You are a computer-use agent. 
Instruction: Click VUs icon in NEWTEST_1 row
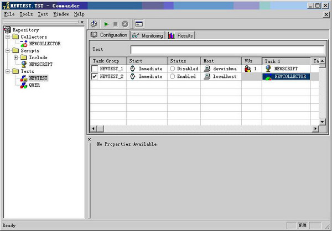click(x=247, y=69)
